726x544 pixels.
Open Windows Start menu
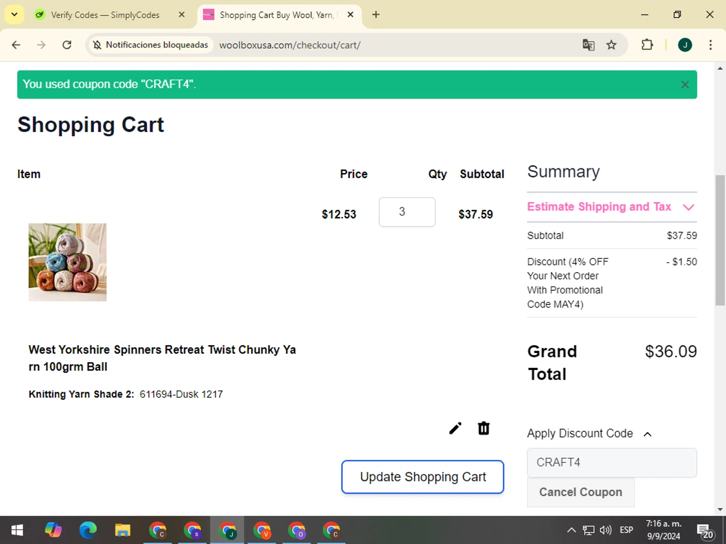(17, 530)
